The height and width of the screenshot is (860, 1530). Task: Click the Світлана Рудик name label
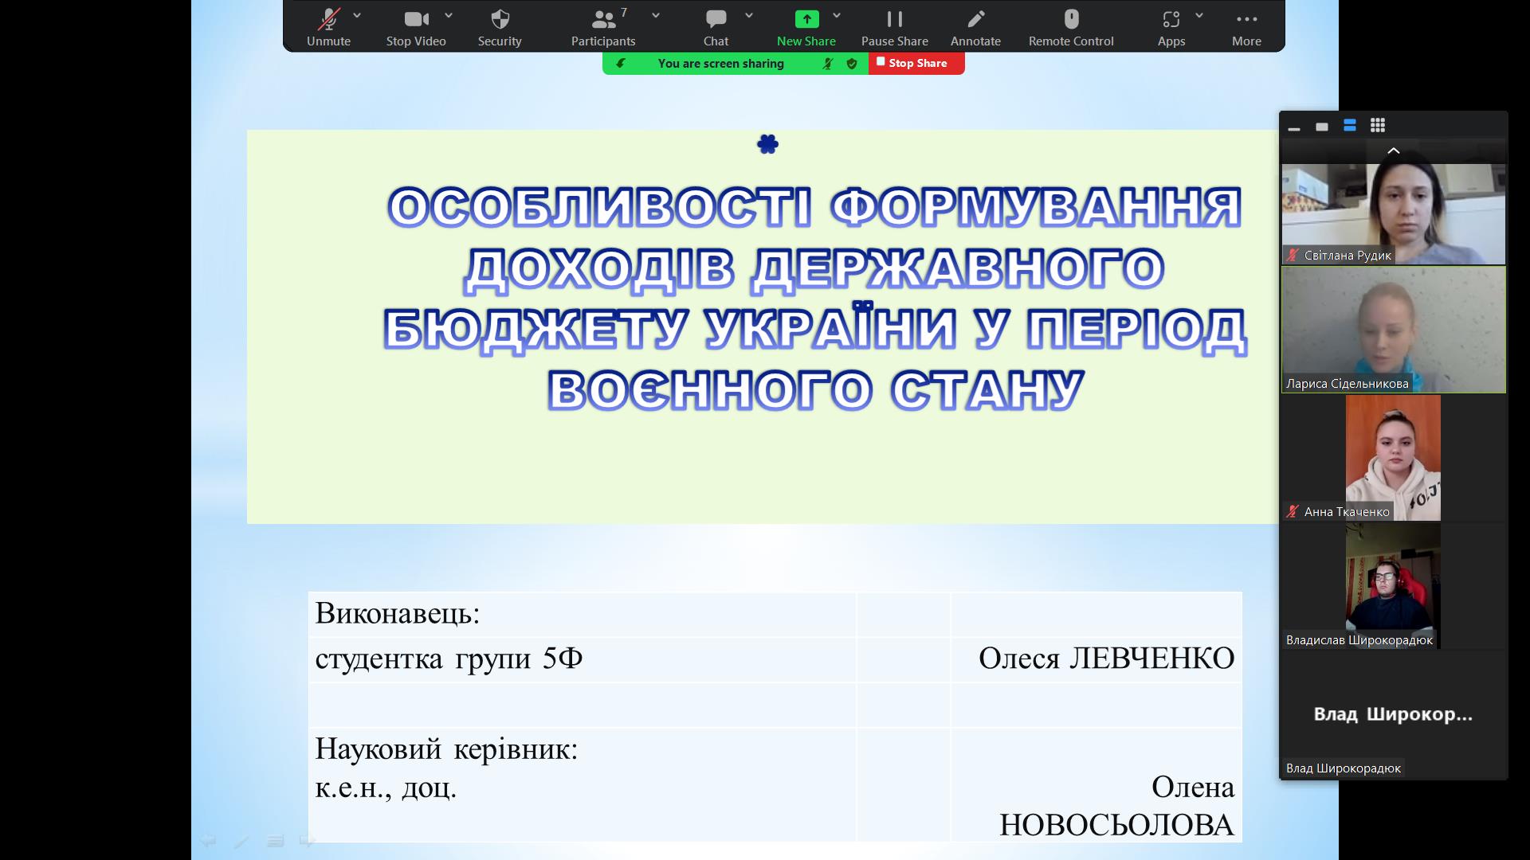coord(1347,256)
